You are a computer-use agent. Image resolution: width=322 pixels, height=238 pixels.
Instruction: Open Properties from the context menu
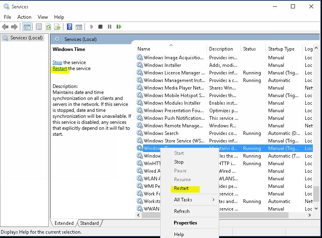185,222
